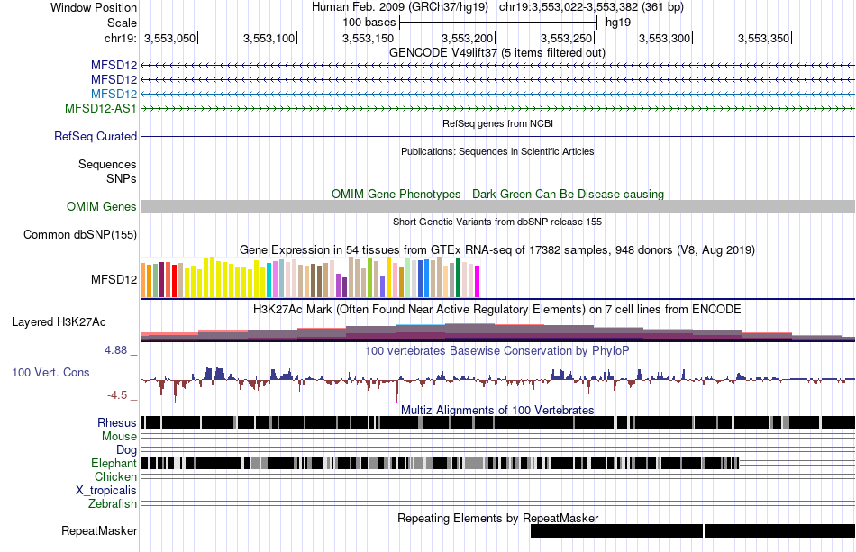Image resolution: width=856 pixels, height=552 pixels.
Task: Select the Common dbSNP(155) track label
Action: pos(79,234)
